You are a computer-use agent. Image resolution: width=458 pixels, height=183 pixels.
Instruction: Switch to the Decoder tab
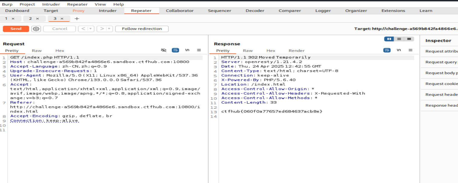click(x=255, y=11)
